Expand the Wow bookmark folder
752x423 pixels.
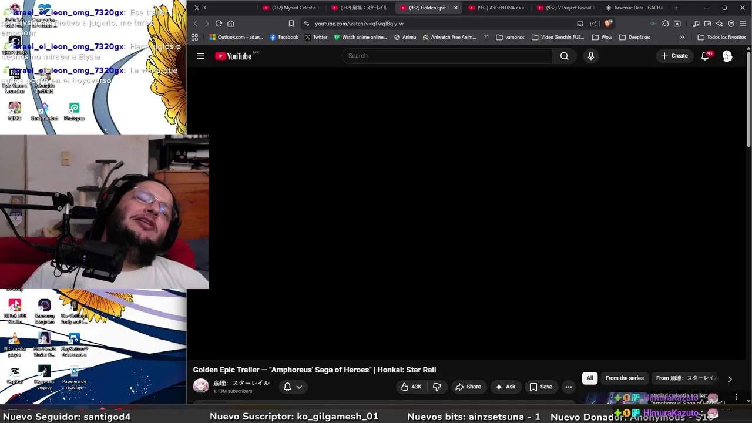pyautogui.click(x=602, y=37)
